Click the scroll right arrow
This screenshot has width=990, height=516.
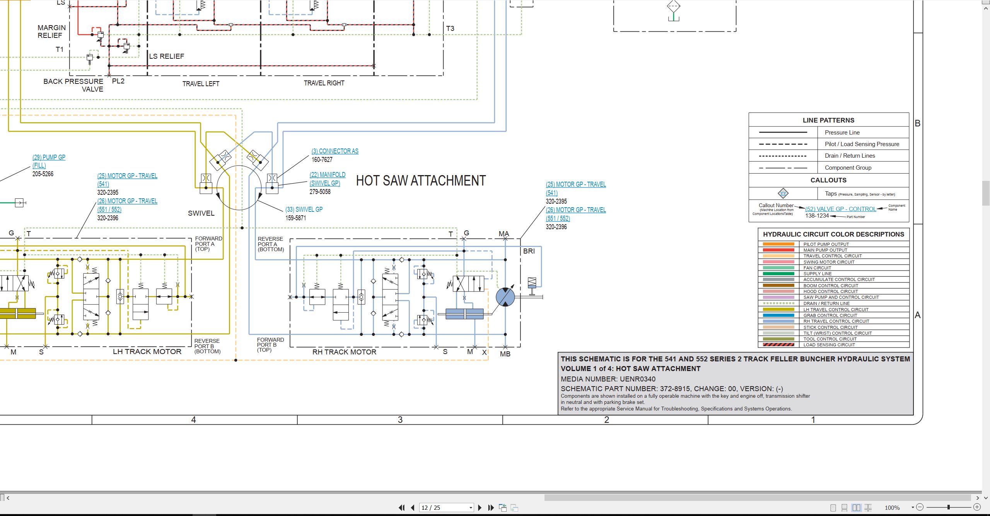point(978,498)
